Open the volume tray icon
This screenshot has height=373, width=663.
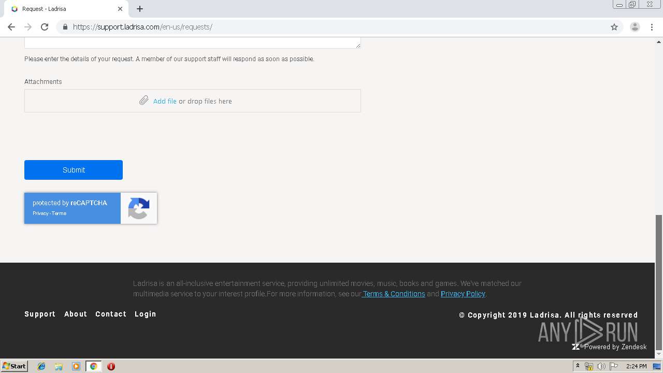(601, 366)
